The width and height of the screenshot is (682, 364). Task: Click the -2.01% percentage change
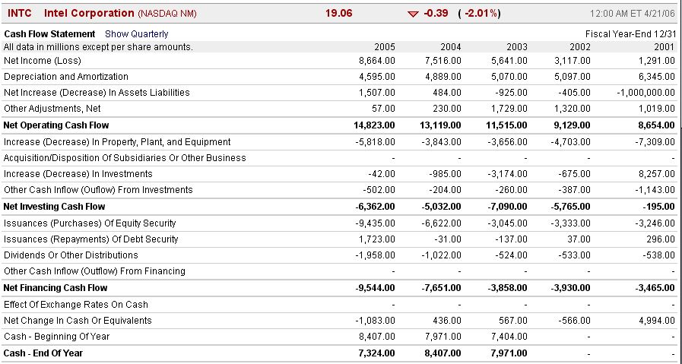coord(479,14)
